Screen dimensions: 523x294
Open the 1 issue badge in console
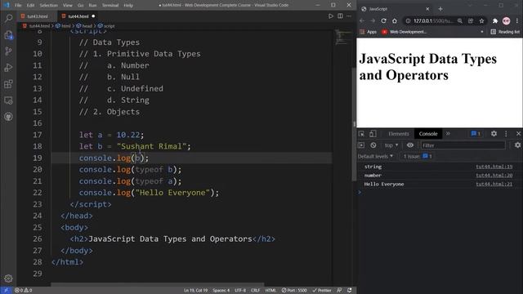[x=418, y=156]
